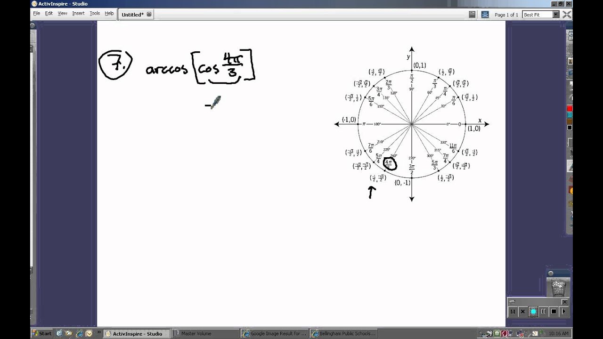Click the play button on the recorder
Image resolution: width=603 pixels, height=339 pixels.
(x=564, y=311)
